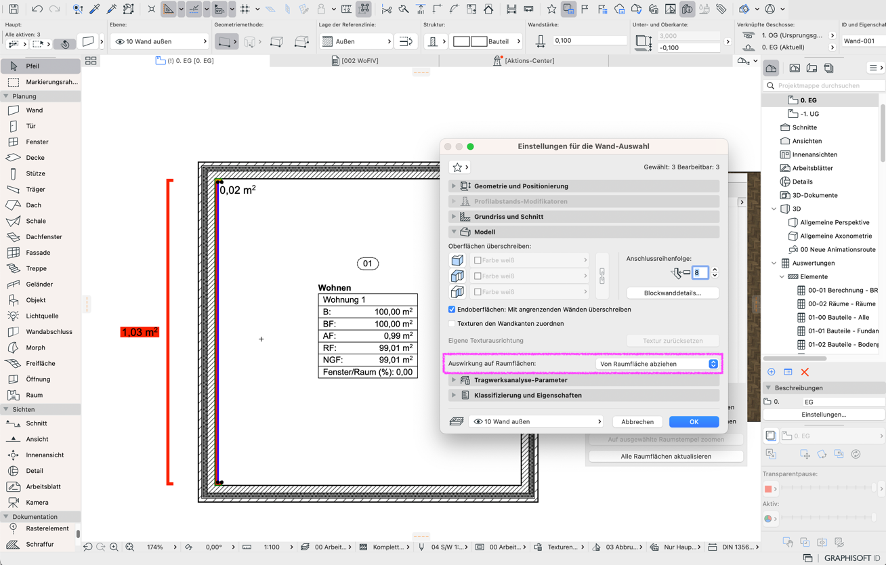Viewport: 886px width, 565px height.
Task: Expand Geometrie und Positionierung panel
Action: 584,186
